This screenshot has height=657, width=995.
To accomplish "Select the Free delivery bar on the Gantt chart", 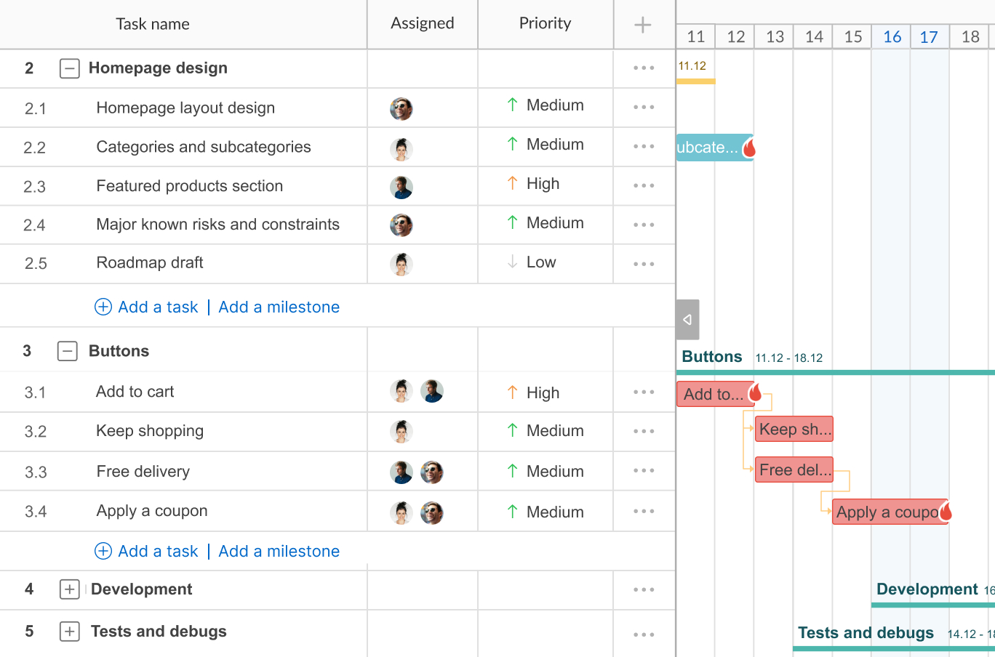I will (793, 469).
